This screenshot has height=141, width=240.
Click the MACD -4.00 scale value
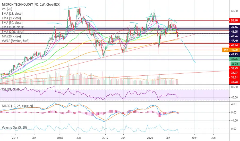click(x=234, y=120)
